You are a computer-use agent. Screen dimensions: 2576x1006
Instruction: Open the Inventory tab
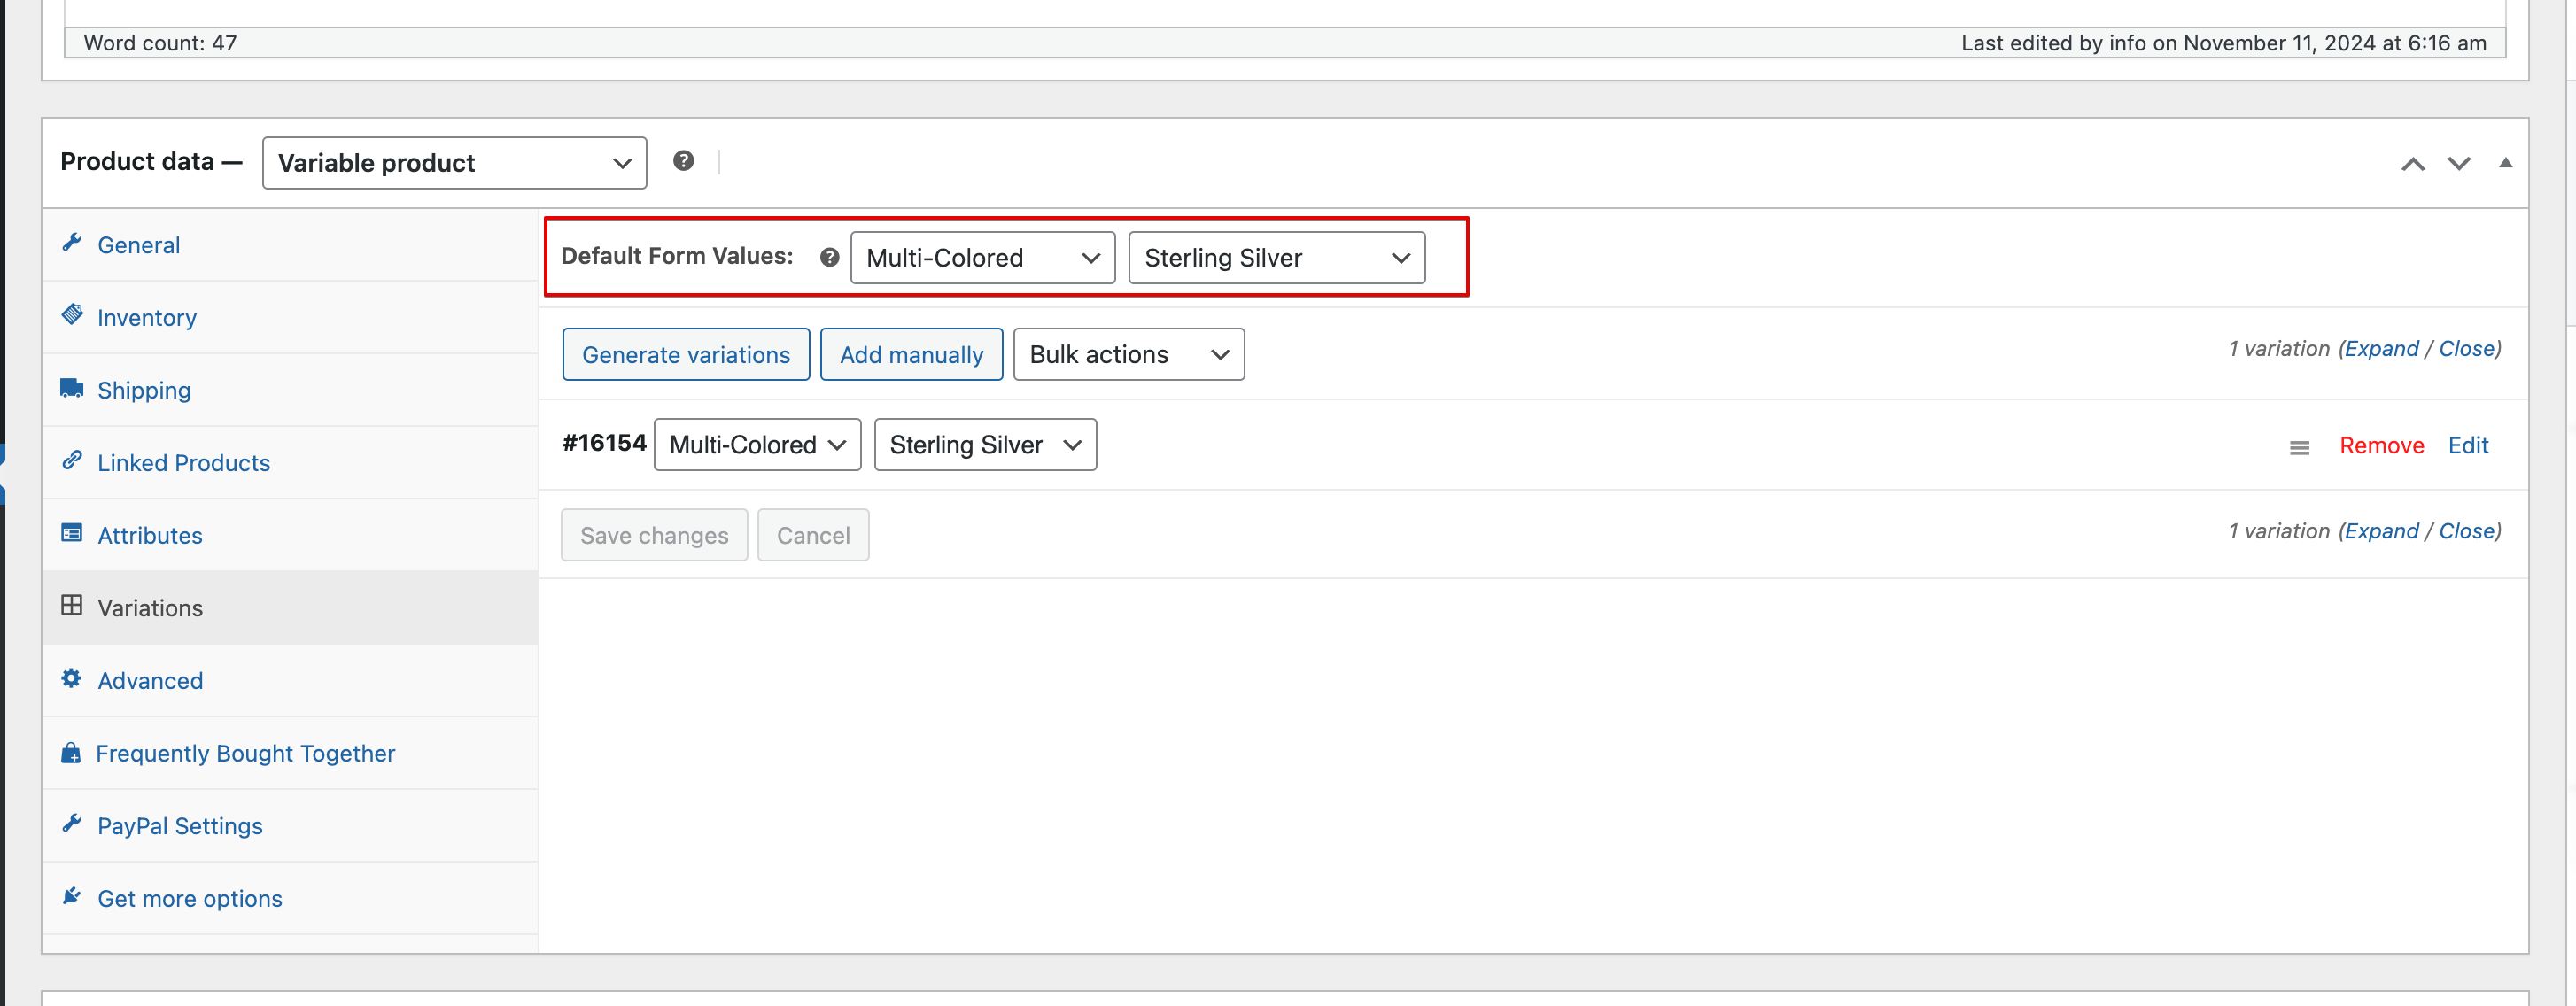(x=290, y=318)
